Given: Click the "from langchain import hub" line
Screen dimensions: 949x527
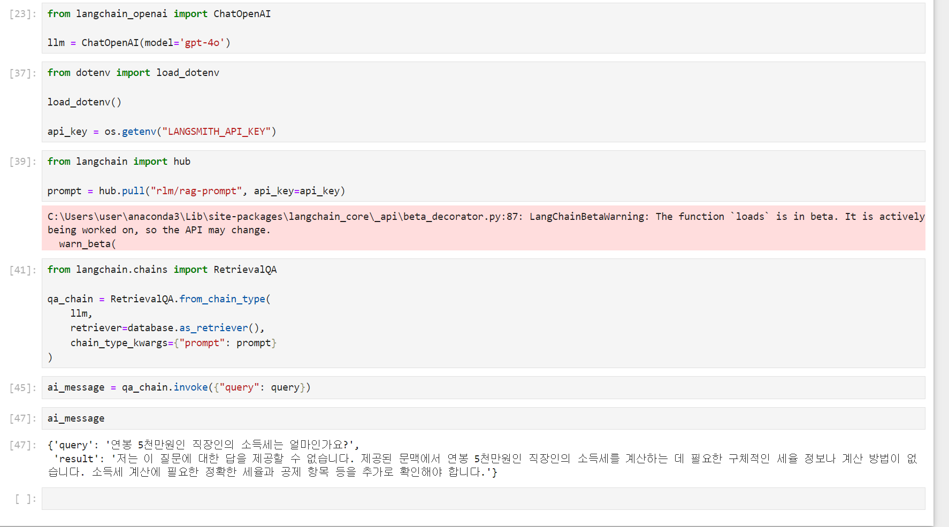Looking at the screenshot, I should click(x=119, y=162).
